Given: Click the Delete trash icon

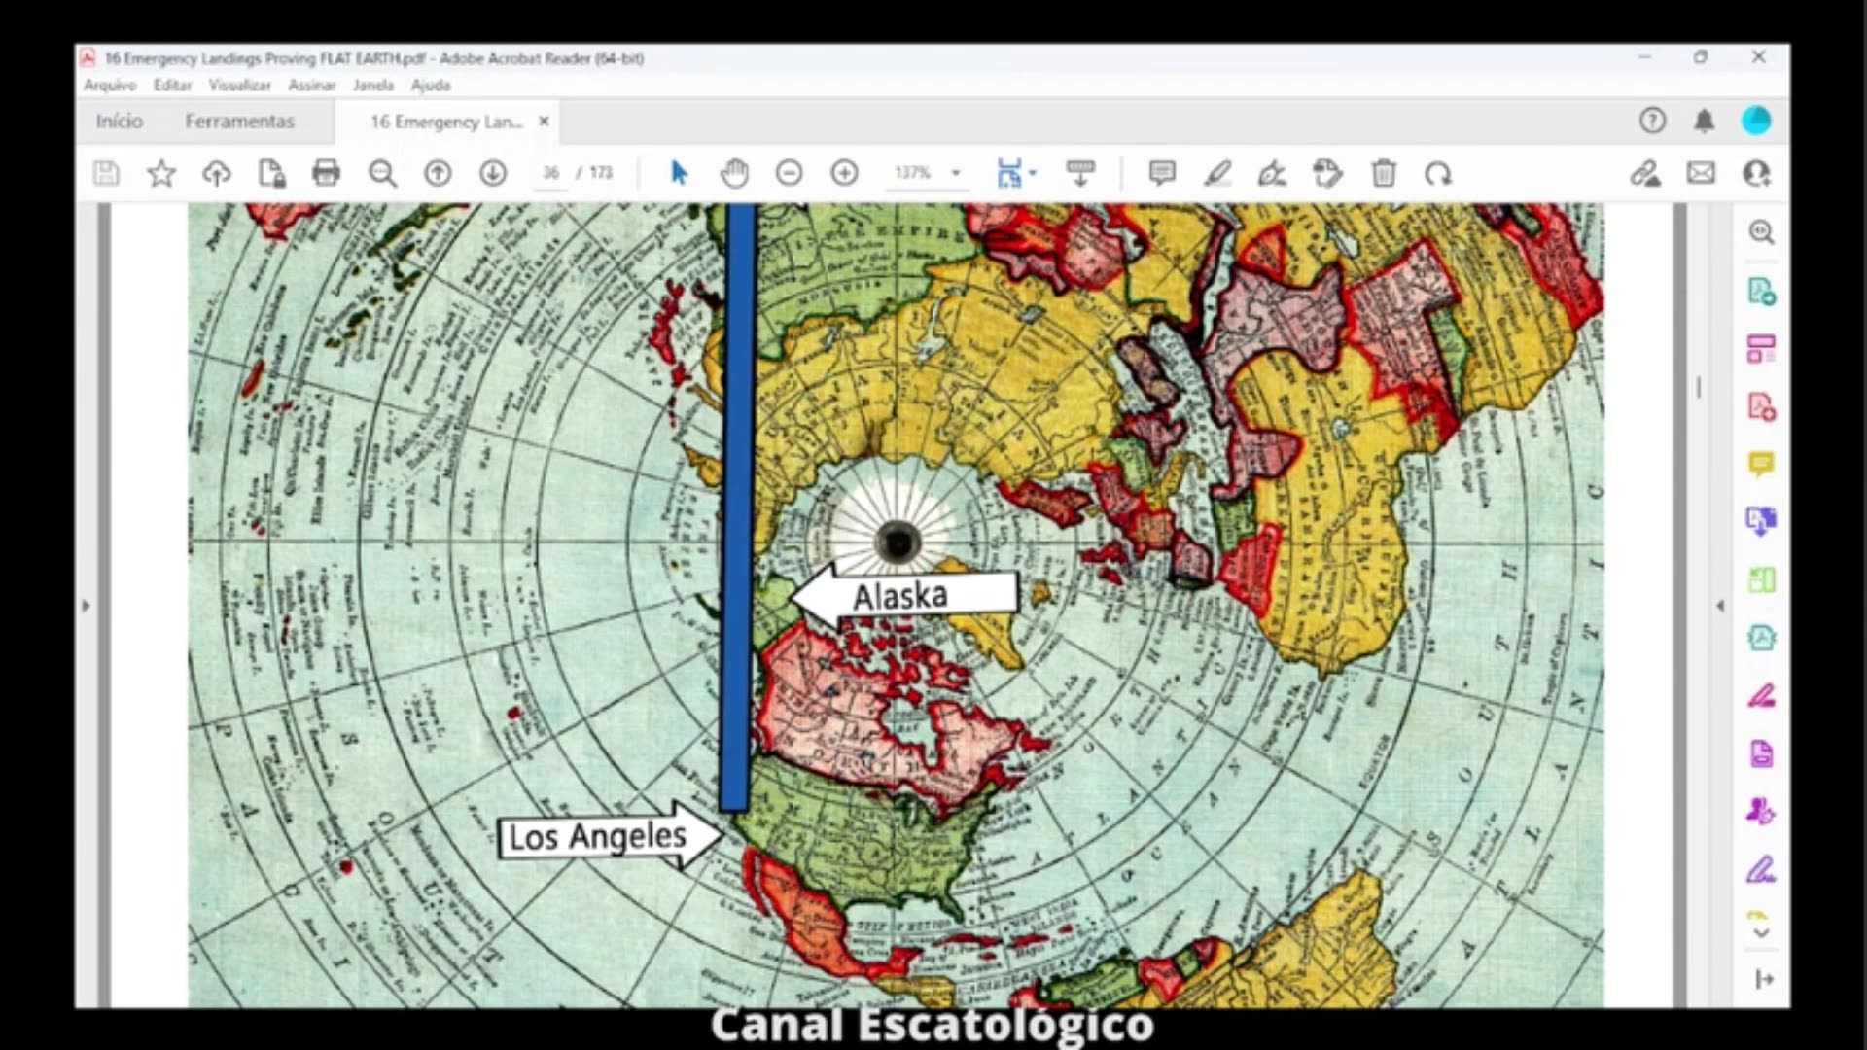Looking at the screenshot, I should 1383,173.
